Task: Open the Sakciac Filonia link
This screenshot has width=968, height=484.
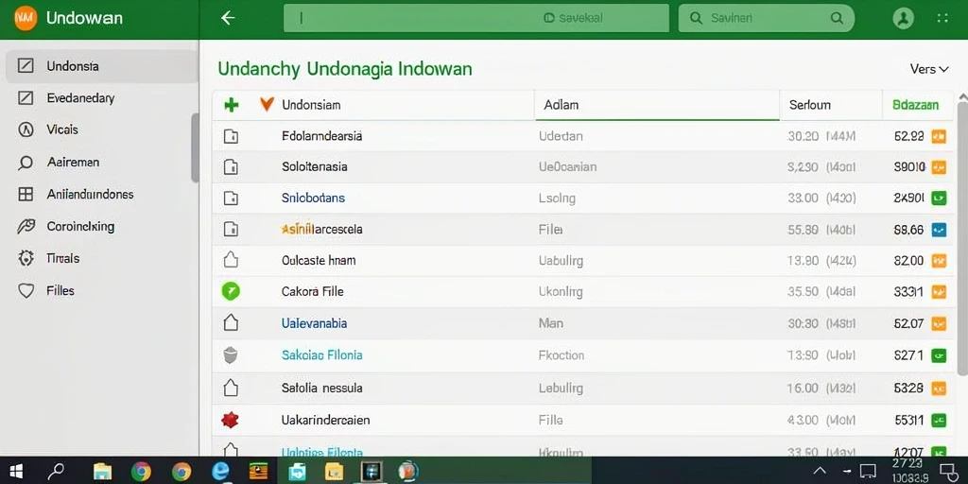Action: tap(321, 355)
